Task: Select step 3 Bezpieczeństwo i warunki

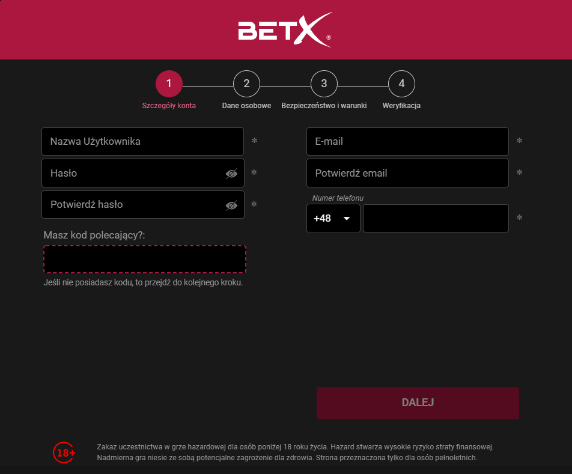Action: pyautogui.click(x=324, y=84)
